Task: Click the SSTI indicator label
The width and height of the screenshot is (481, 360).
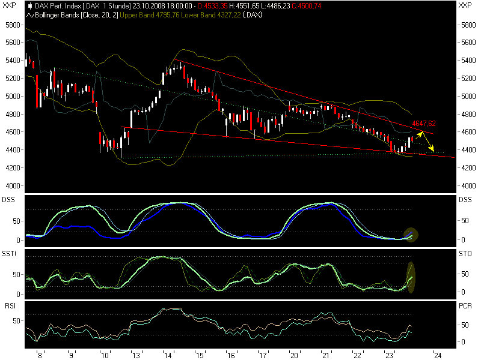Action: 9,254
